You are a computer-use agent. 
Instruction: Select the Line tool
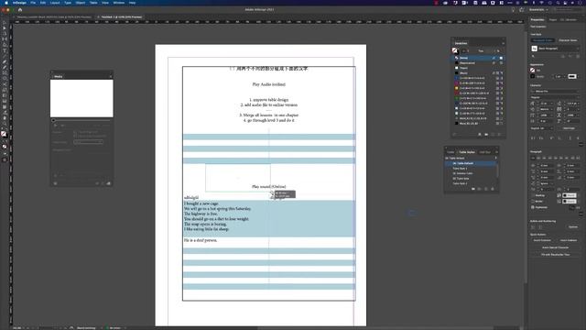(5, 57)
